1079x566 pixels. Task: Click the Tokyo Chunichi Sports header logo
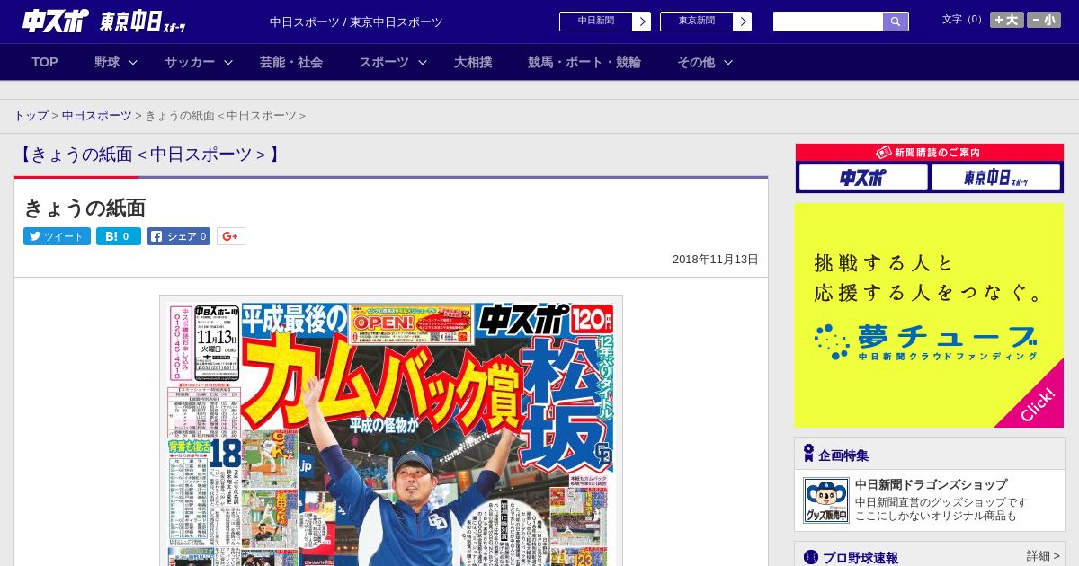(x=143, y=22)
